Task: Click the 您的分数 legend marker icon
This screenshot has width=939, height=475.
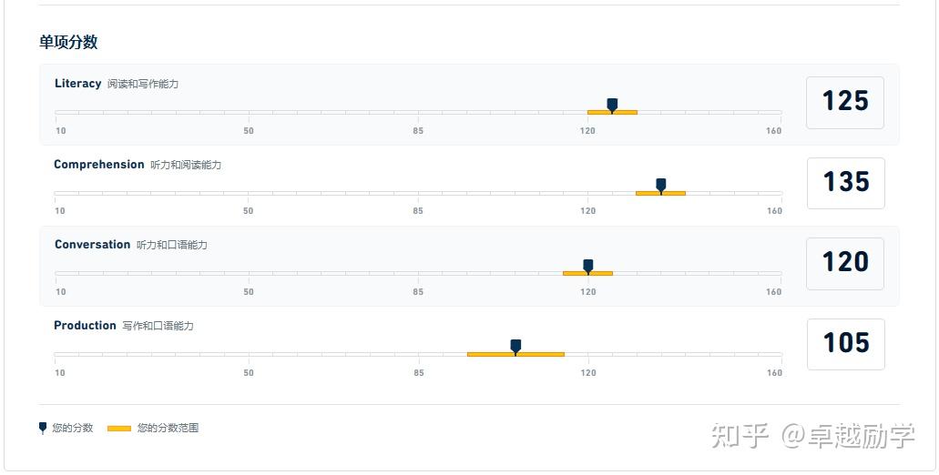Action: (x=43, y=428)
